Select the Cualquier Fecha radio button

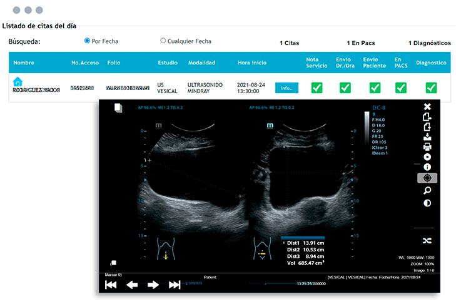163,41
